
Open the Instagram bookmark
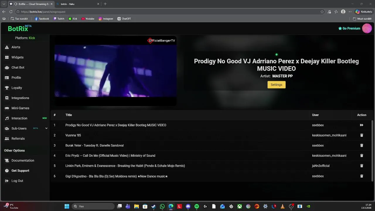[106, 19]
